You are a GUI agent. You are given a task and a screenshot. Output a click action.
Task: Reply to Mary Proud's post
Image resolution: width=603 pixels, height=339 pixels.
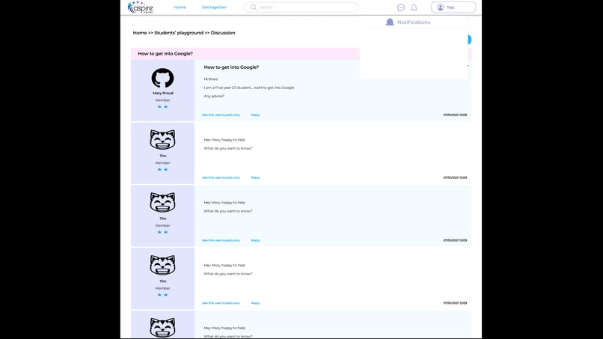255,114
